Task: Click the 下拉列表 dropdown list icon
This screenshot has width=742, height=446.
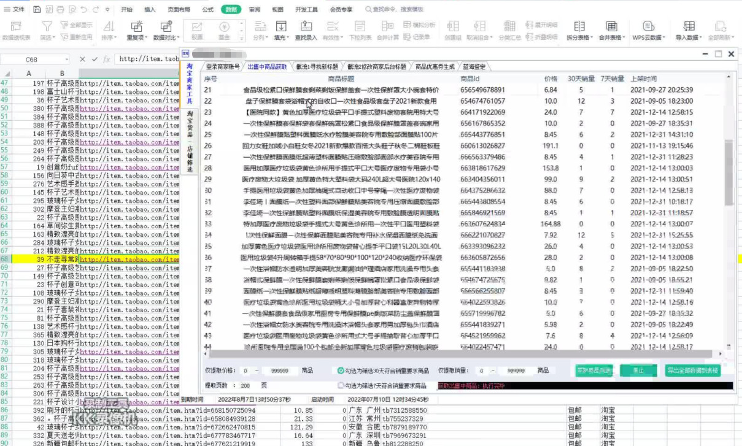Action: click(x=360, y=26)
